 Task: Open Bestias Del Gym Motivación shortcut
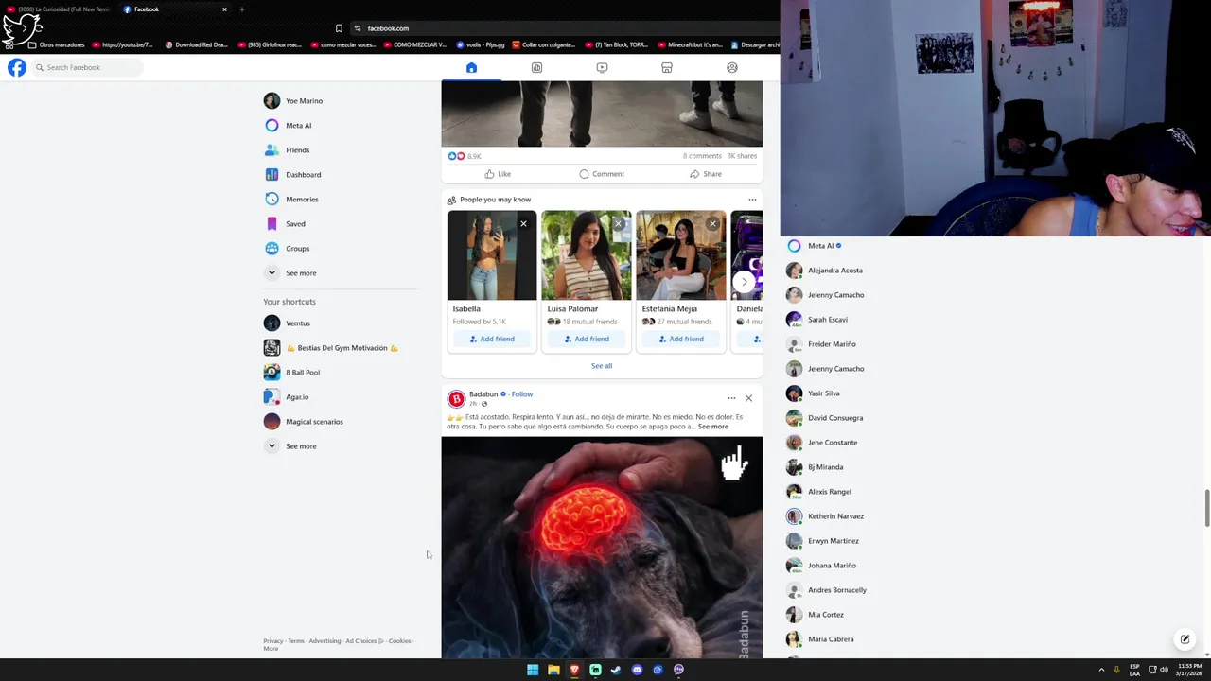341,348
